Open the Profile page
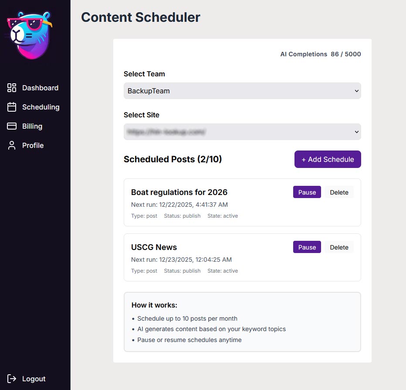Screen dimensions: 406x390 [33, 145]
